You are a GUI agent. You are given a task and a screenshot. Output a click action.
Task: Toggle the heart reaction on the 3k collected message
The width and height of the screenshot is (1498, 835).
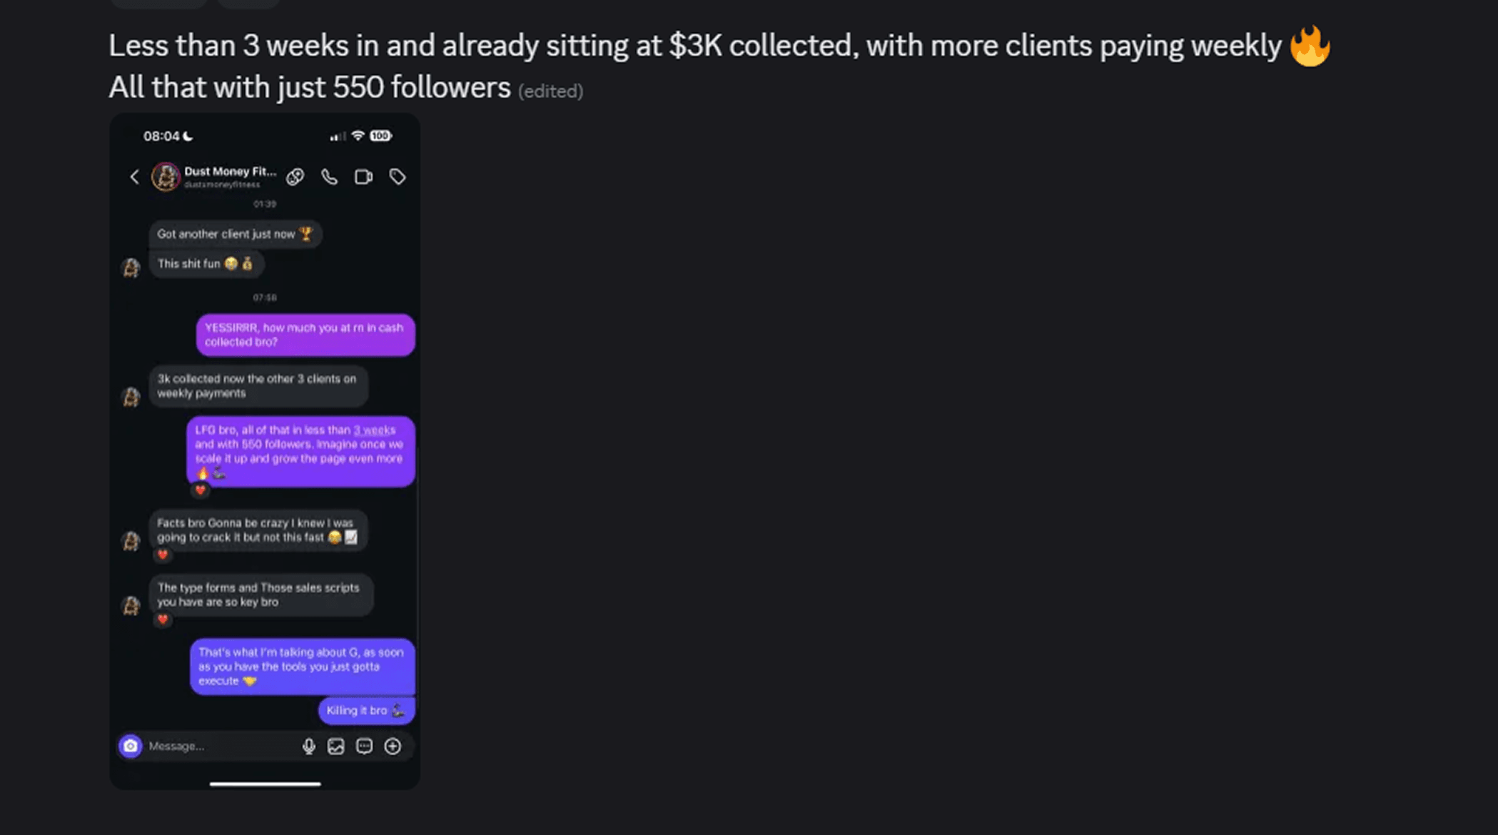tap(200, 490)
